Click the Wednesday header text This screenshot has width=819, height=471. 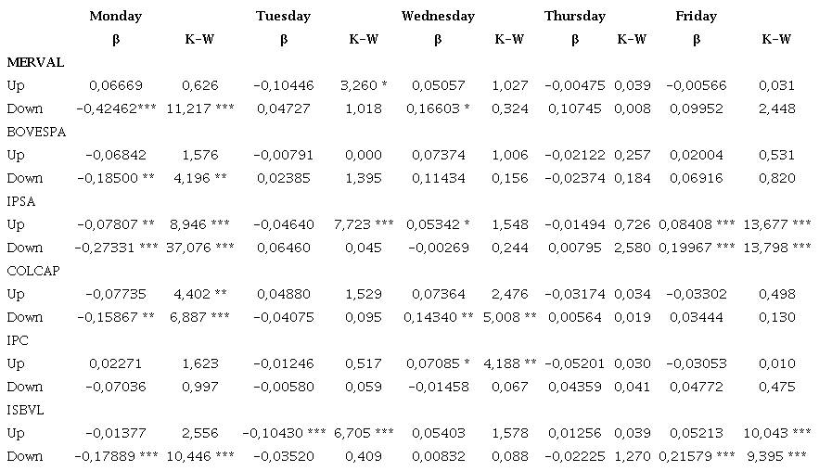tap(438, 16)
